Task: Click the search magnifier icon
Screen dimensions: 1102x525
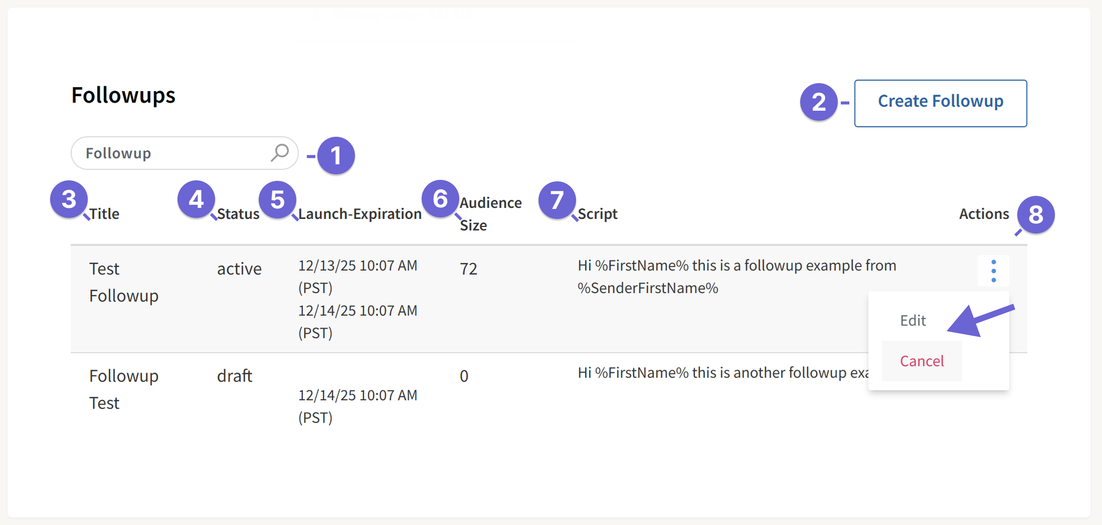Action: [279, 153]
